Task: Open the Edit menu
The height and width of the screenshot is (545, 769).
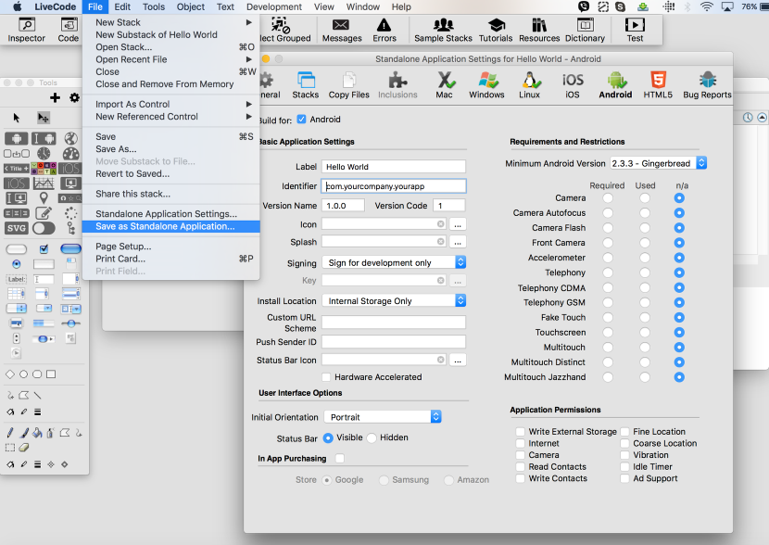Action: [x=122, y=6]
